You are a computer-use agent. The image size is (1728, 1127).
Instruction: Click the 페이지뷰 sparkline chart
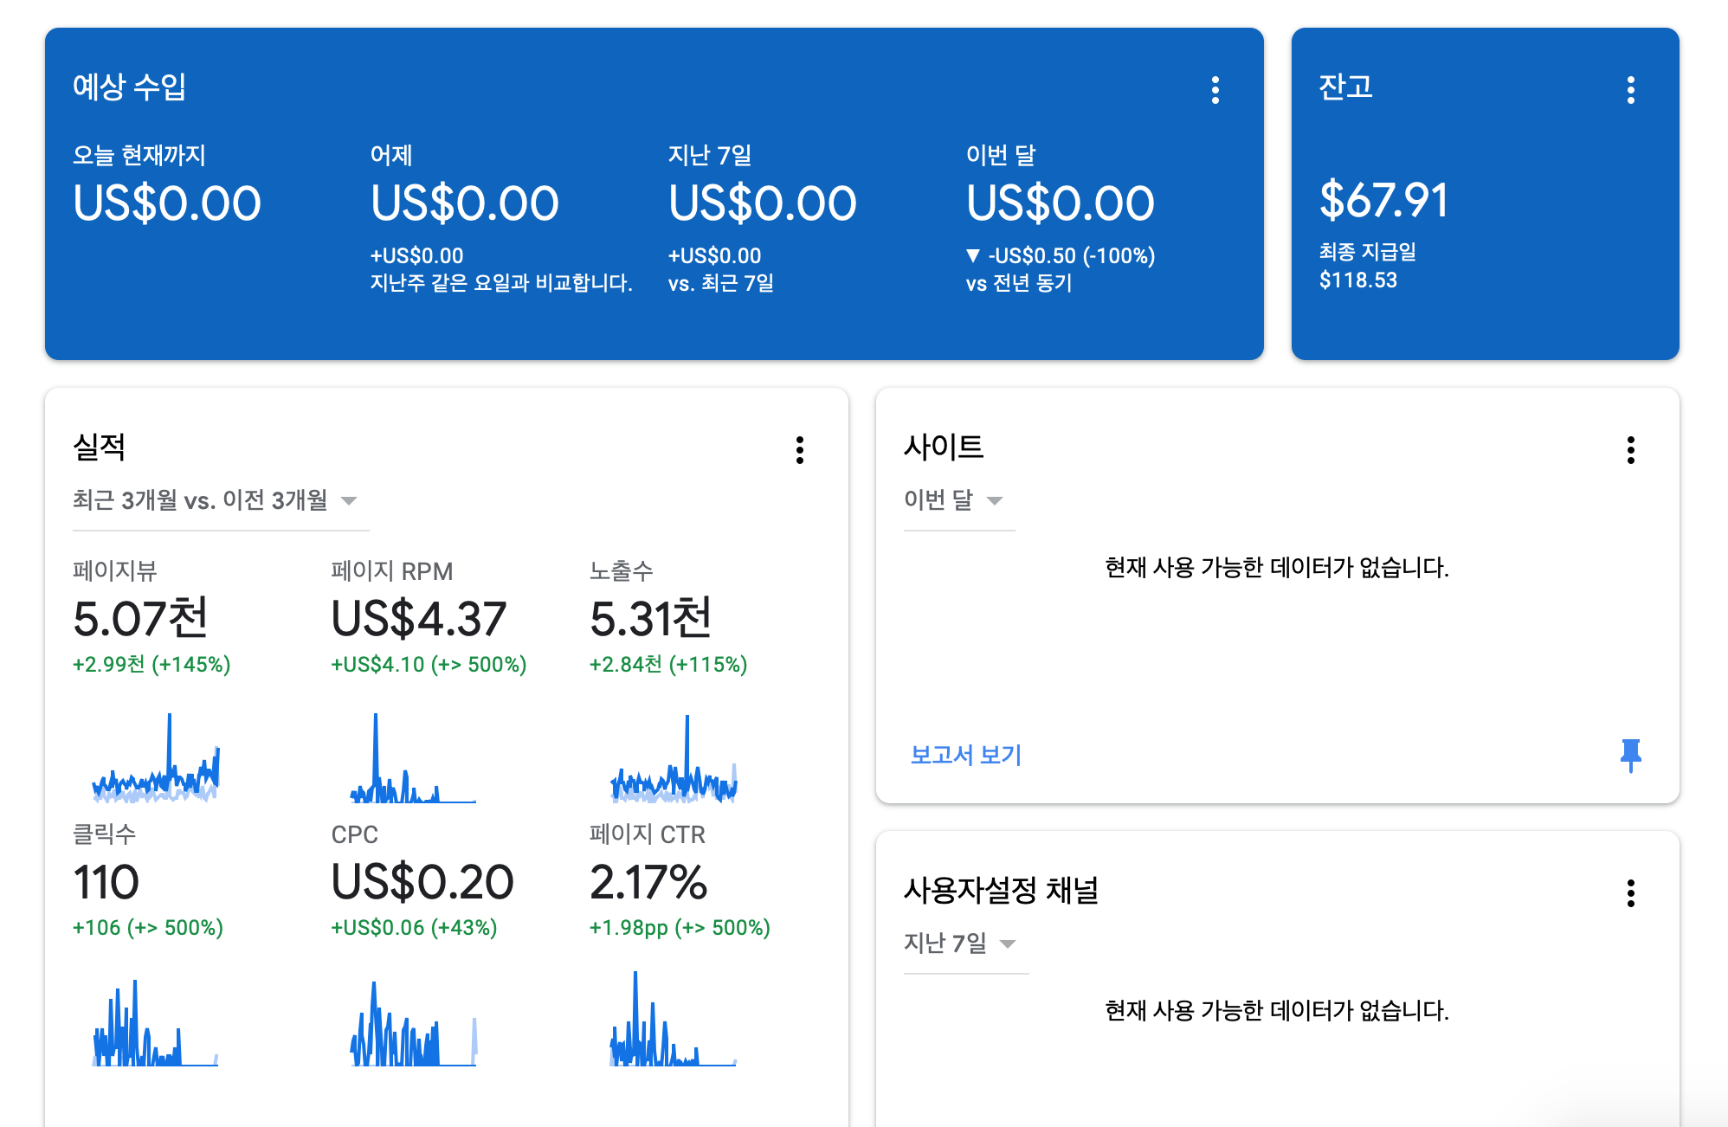click(156, 760)
